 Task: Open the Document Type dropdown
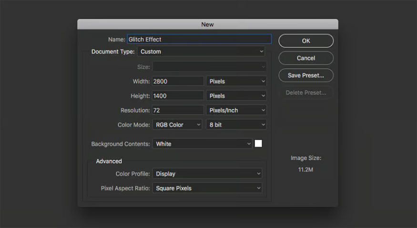tap(201, 52)
